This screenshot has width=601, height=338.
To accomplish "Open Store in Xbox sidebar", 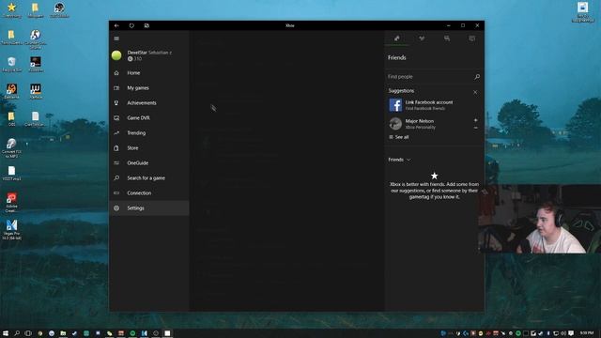I will click(x=149, y=148).
